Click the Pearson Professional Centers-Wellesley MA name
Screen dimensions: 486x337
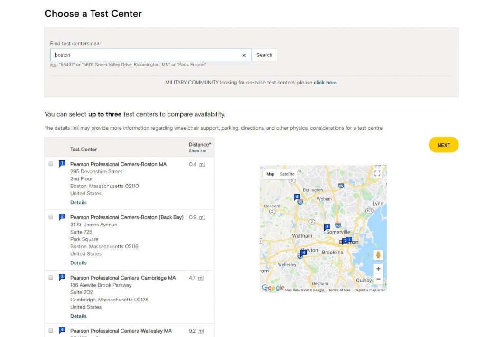pos(121,331)
